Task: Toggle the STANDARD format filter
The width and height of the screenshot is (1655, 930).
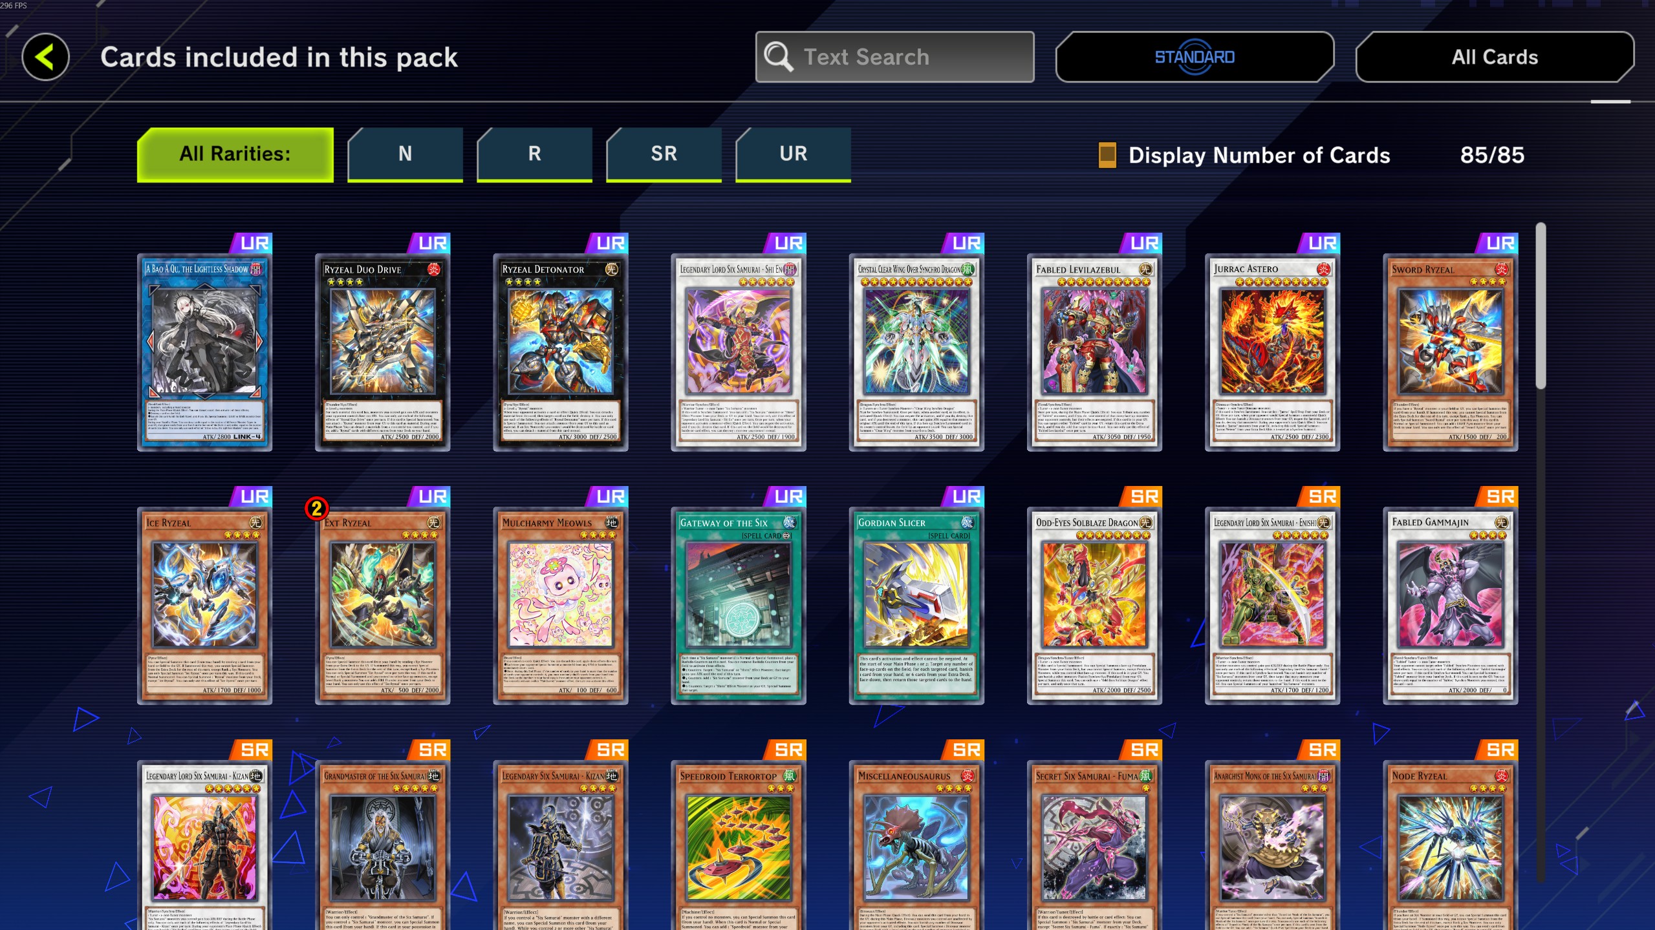Action: (x=1195, y=57)
